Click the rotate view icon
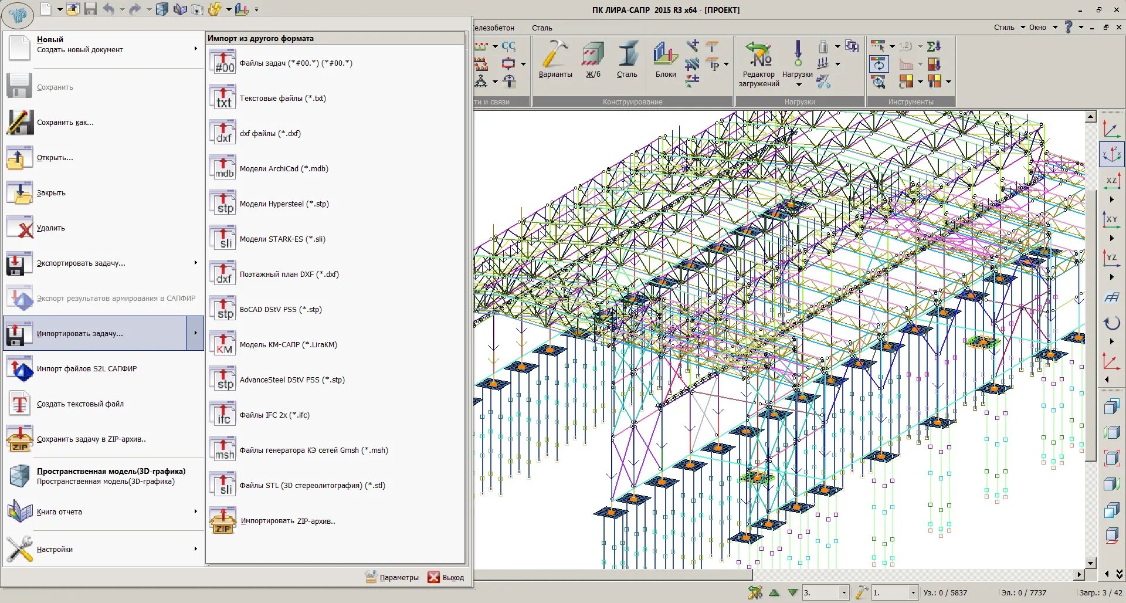The height and width of the screenshot is (603, 1126). tap(1111, 323)
